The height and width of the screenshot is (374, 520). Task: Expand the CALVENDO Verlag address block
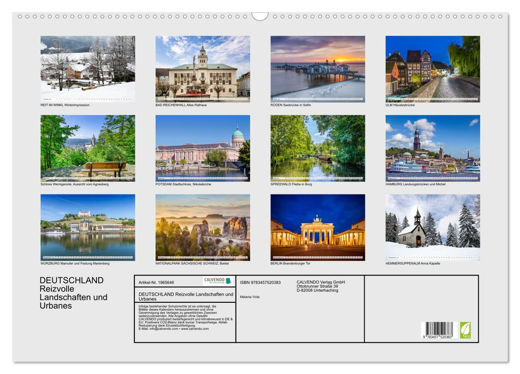[x=320, y=285]
